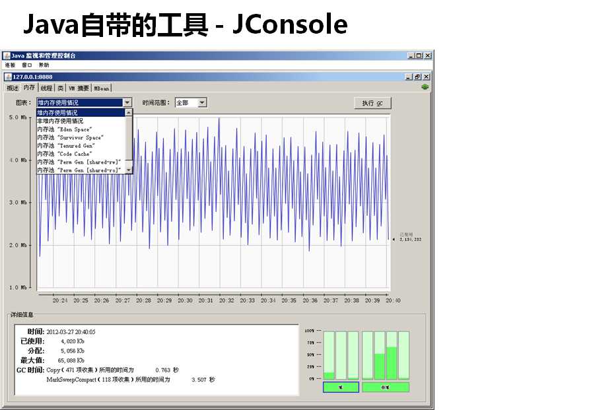Screen dimensions: 589x410
Task: Select 内存池 "Survivor Space" from the list
Action: coord(81,137)
